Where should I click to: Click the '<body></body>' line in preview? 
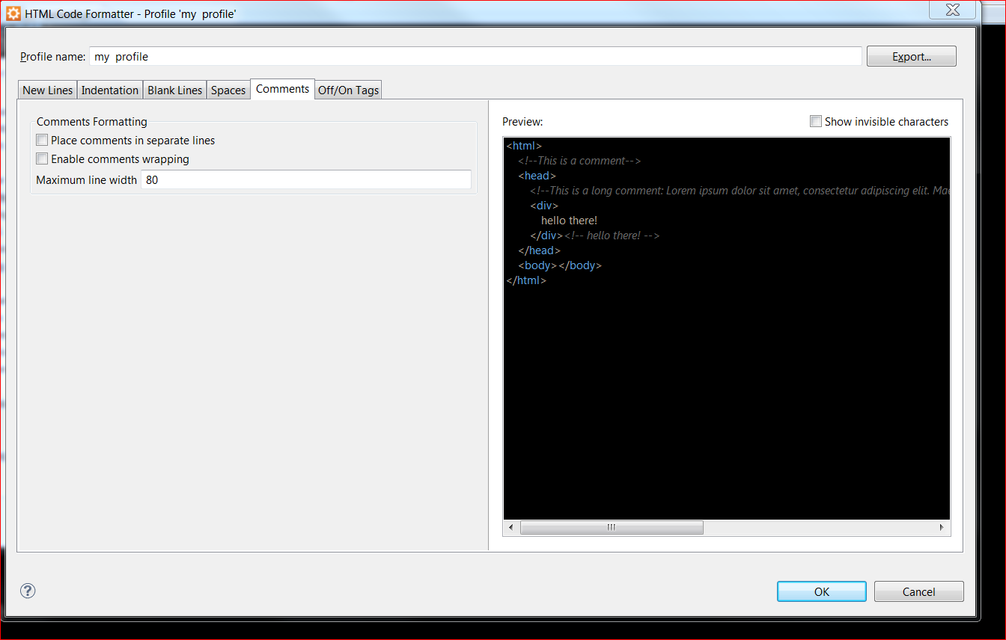pos(560,265)
